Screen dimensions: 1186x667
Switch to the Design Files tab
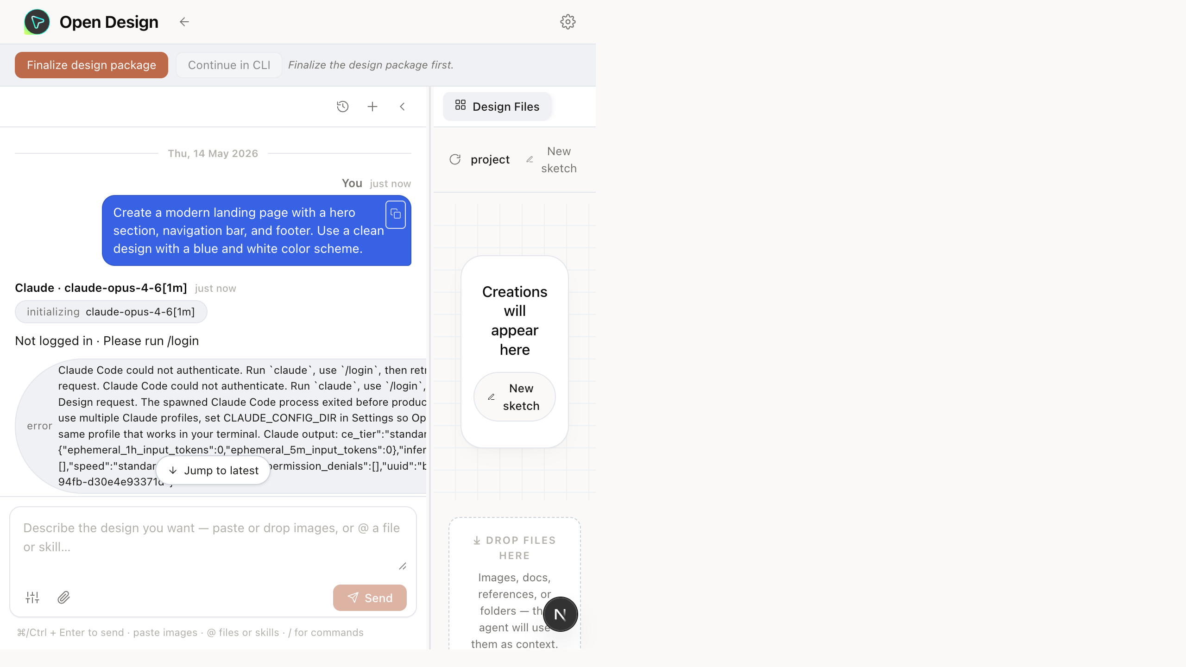[x=497, y=107]
